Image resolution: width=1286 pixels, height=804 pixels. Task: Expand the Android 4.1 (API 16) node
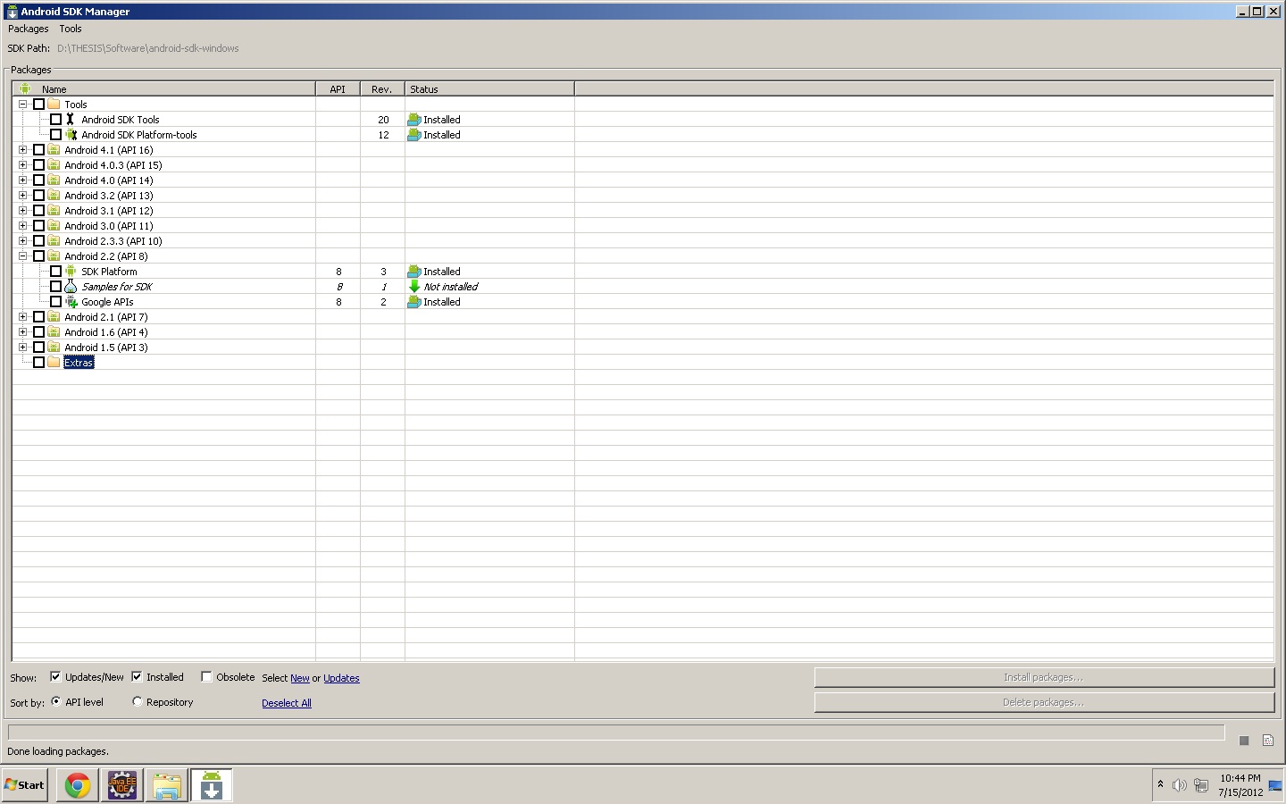point(22,149)
